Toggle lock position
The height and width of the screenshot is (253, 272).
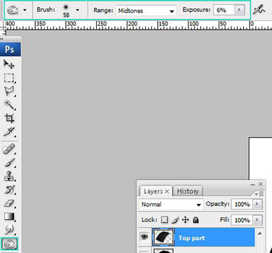tap(186, 220)
